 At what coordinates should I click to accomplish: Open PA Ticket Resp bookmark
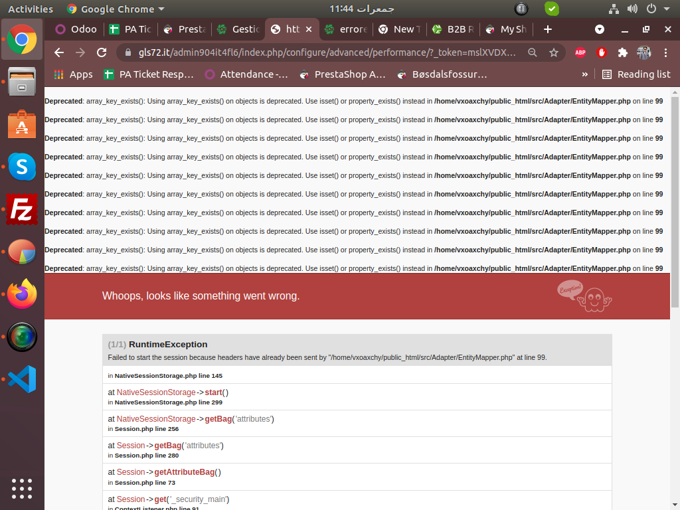(148, 74)
